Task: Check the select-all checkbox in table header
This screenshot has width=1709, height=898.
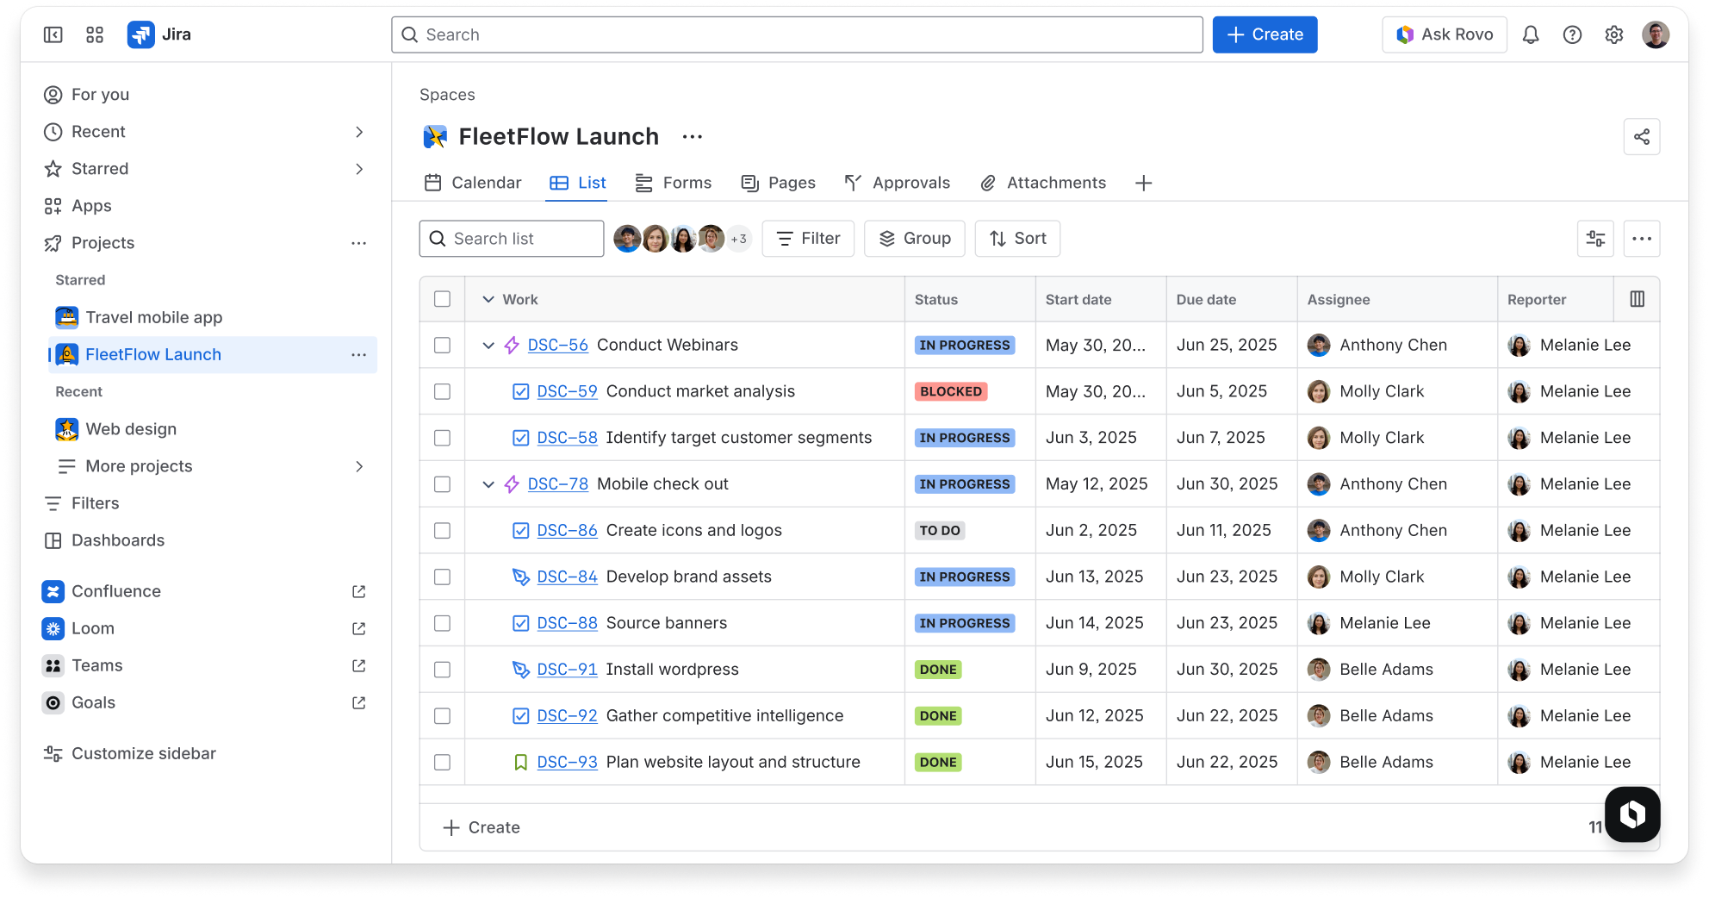Action: tap(442, 299)
